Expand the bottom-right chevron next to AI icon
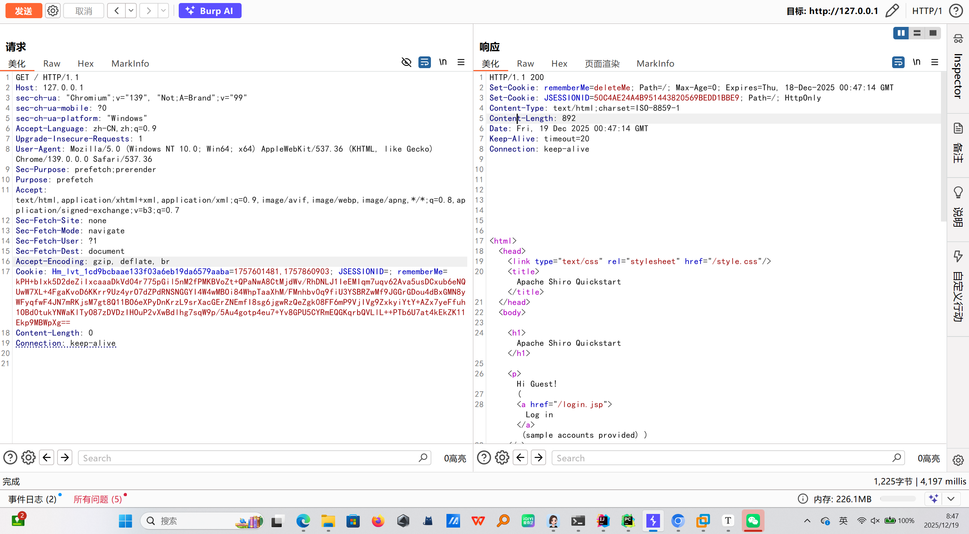The image size is (969, 534). tap(950, 499)
